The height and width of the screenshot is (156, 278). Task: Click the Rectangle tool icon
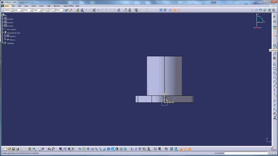pyautogui.click(x=275, y=68)
